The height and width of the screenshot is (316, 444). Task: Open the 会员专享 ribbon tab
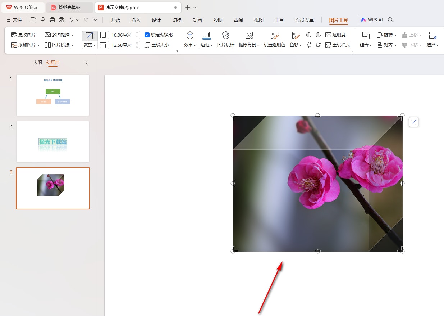pyautogui.click(x=305, y=20)
